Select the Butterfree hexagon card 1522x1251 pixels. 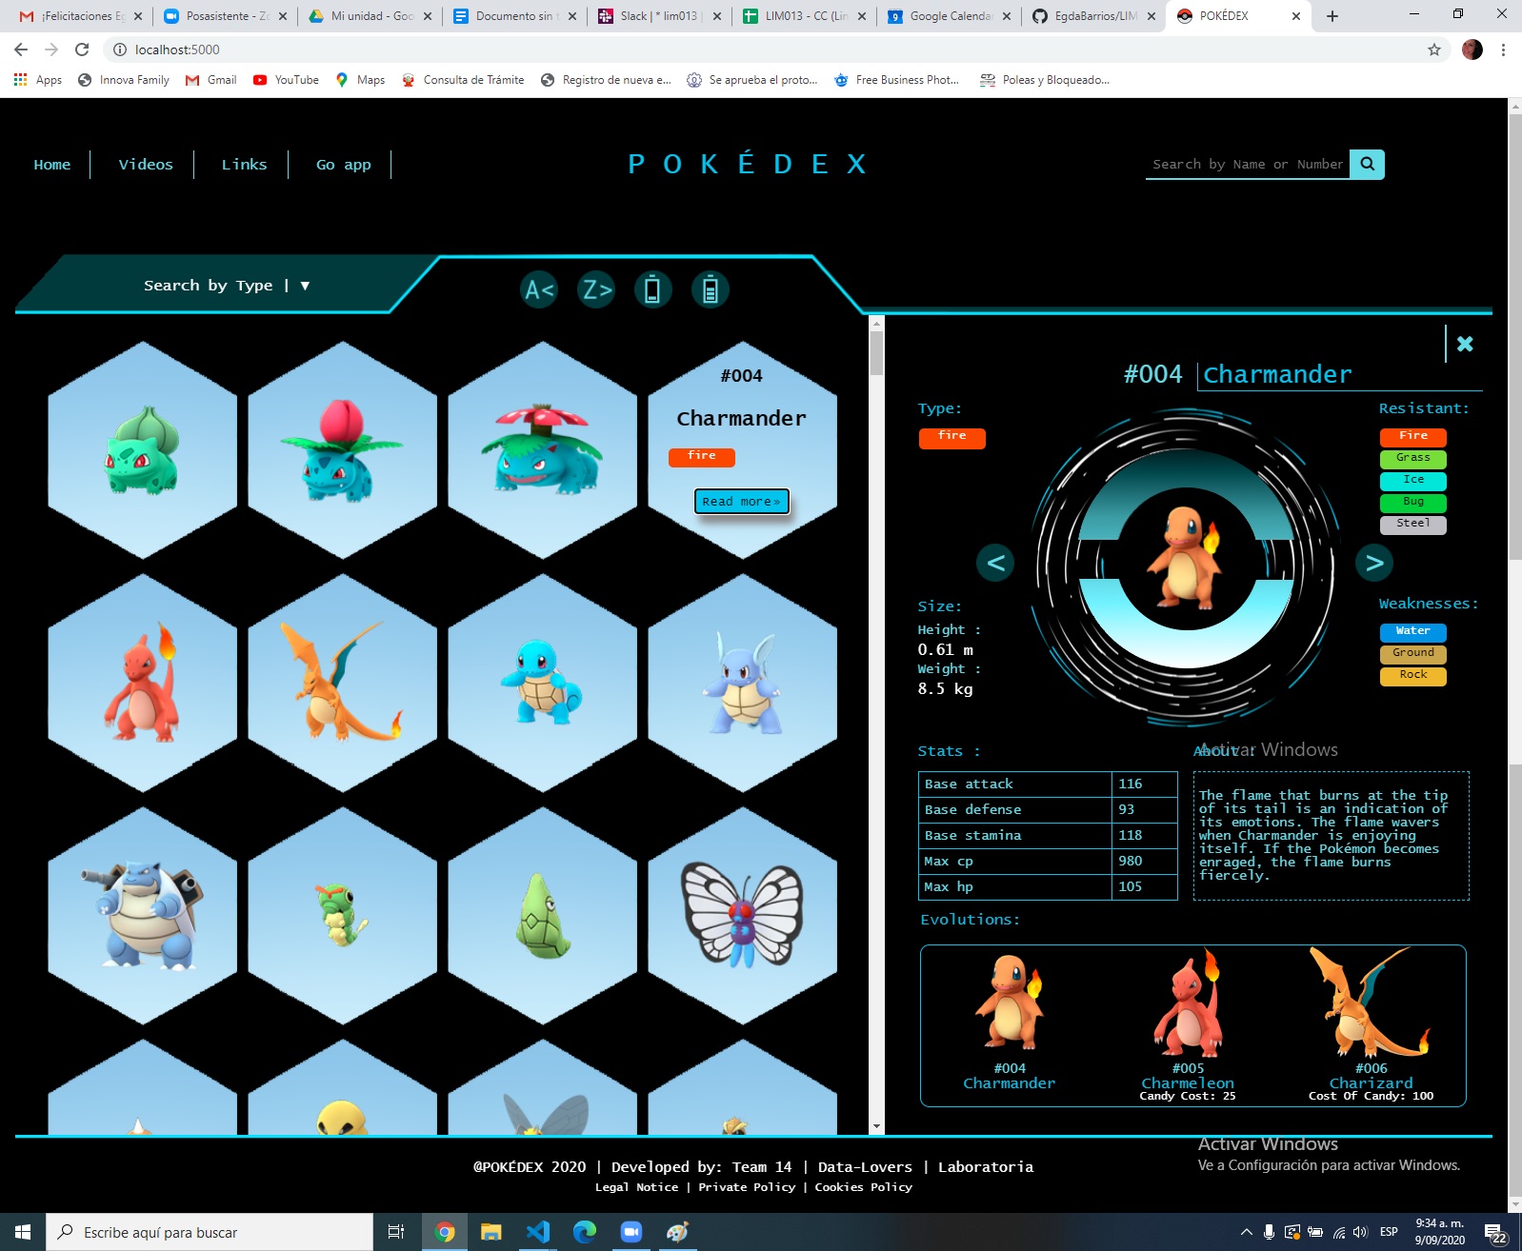[742, 916]
